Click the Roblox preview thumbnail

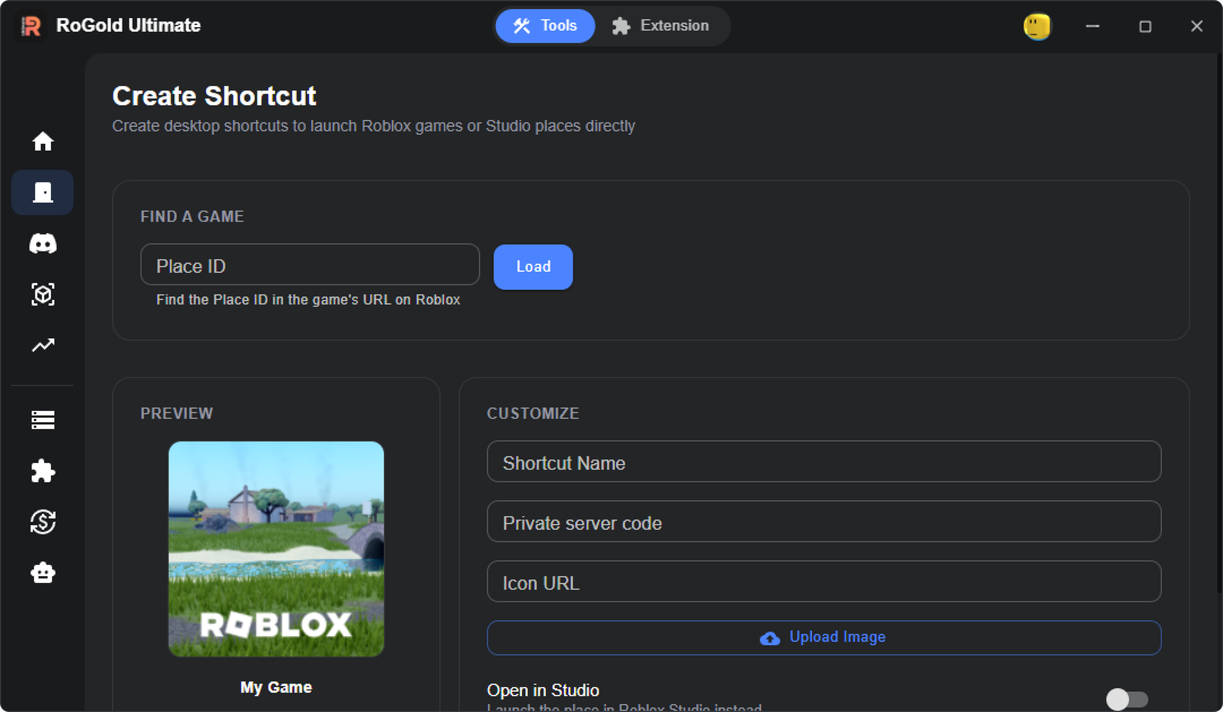coord(276,549)
